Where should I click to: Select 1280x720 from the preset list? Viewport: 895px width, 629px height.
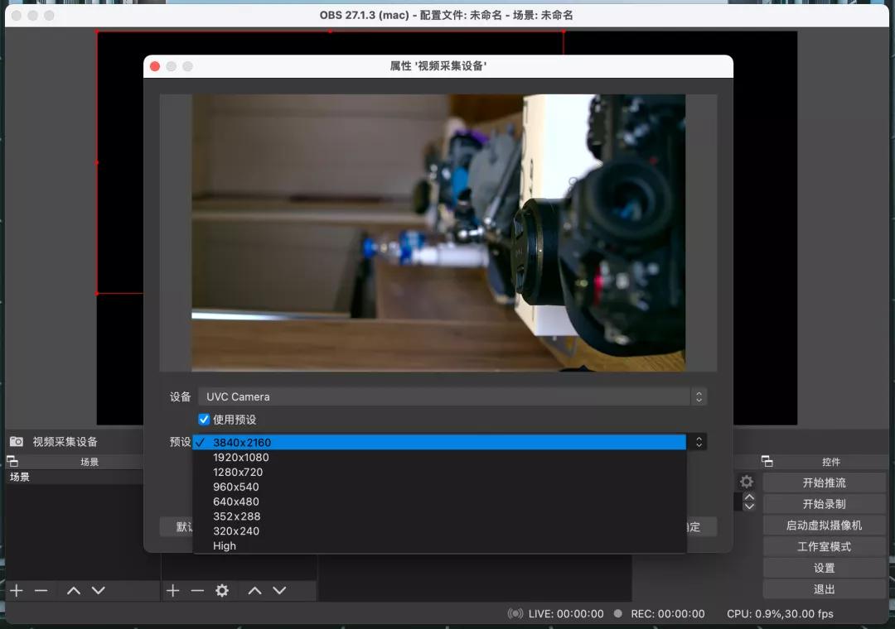[x=238, y=472]
